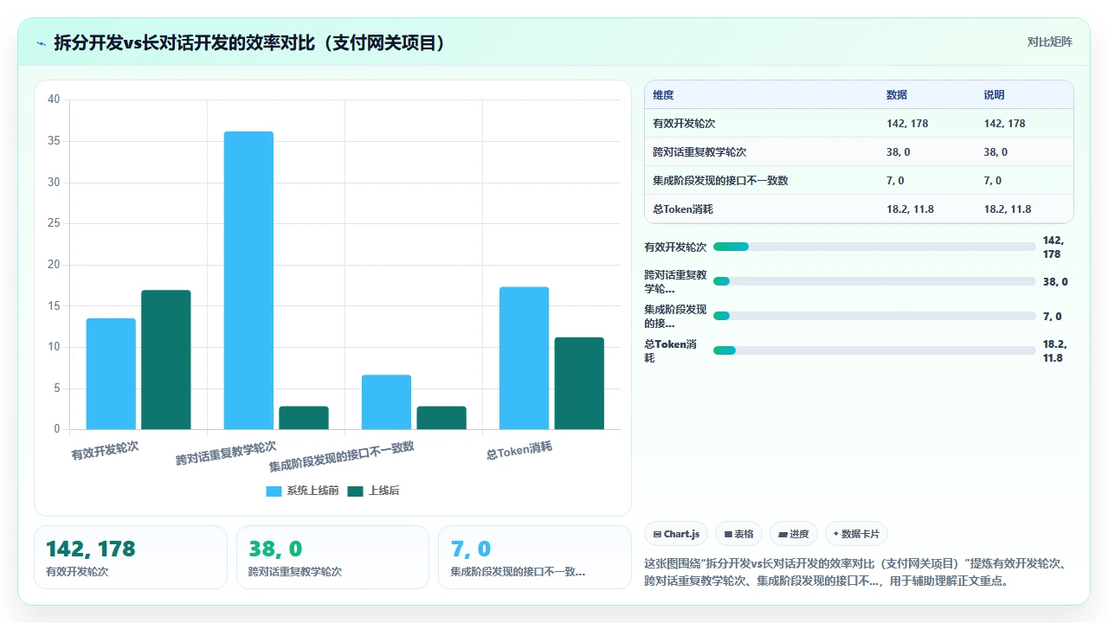Click the 总Token消耗 progress bar
1108x623 pixels.
tap(874, 350)
